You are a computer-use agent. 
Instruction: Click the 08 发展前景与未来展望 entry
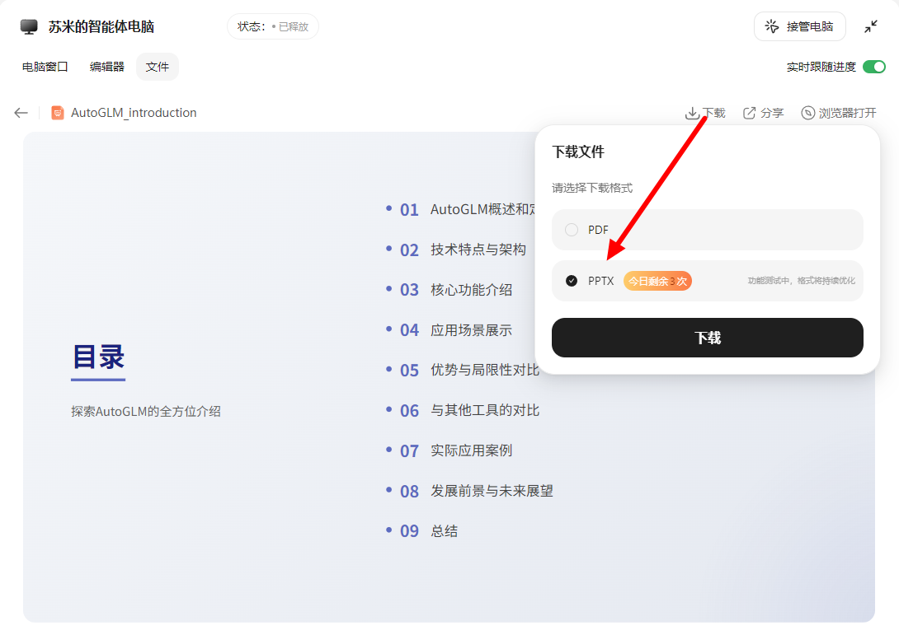coord(469,491)
